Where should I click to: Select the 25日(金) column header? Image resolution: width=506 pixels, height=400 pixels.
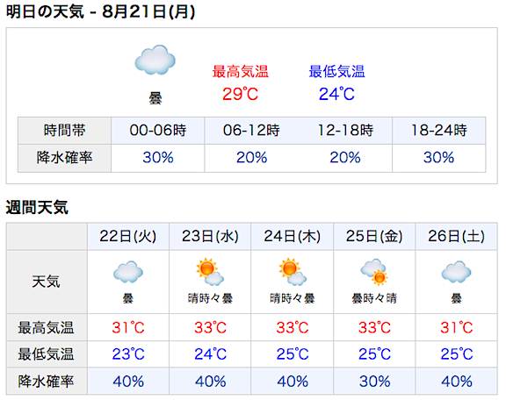pyautogui.click(x=374, y=236)
